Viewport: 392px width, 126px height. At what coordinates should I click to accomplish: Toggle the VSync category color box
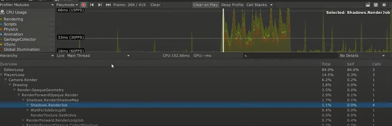coord(1,45)
